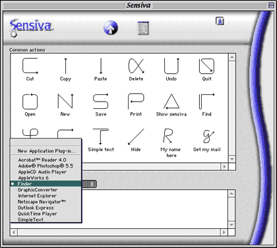Viewport: 277px width, 248px height.
Task: Choose Adobe Photoshop 5.5 in the menu
Action: click(x=46, y=166)
